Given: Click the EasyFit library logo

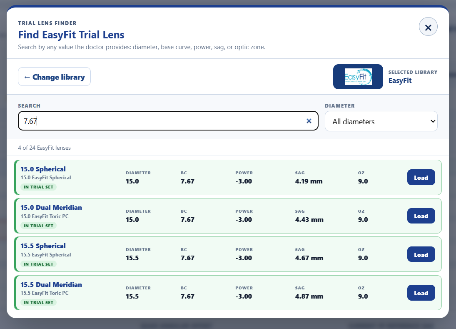Looking at the screenshot, I should point(358,77).
